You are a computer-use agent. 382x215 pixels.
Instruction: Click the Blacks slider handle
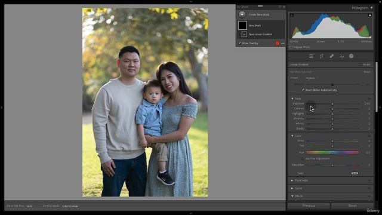pos(332,129)
